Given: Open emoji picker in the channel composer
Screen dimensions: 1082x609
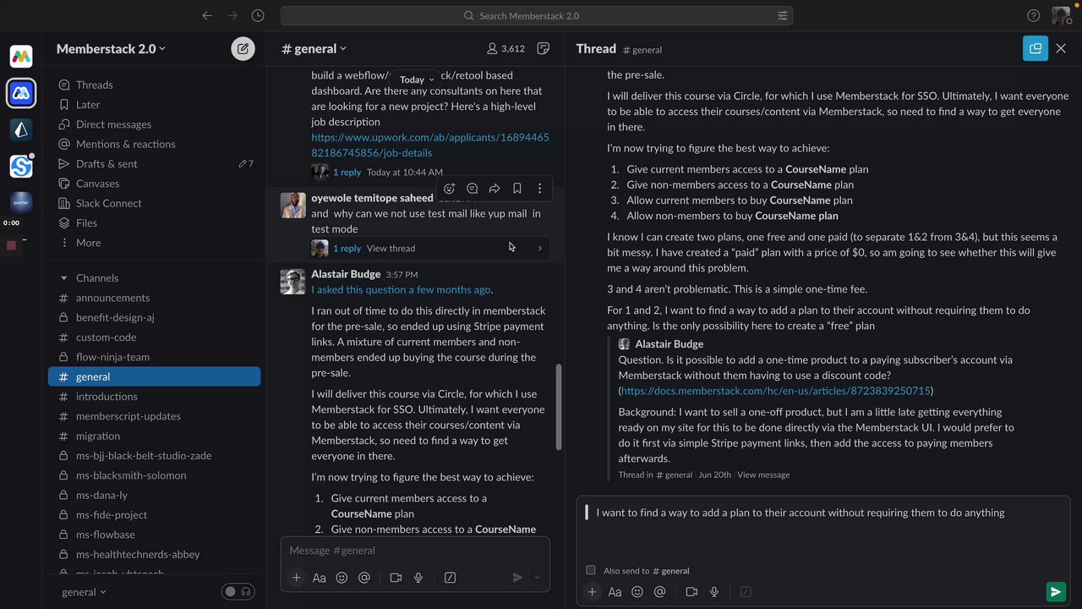Looking at the screenshot, I should pyautogui.click(x=342, y=578).
